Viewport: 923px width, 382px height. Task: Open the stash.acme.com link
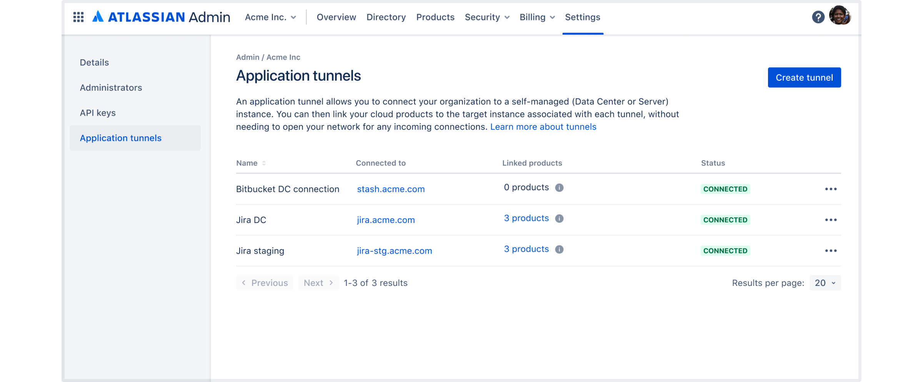point(391,189)
